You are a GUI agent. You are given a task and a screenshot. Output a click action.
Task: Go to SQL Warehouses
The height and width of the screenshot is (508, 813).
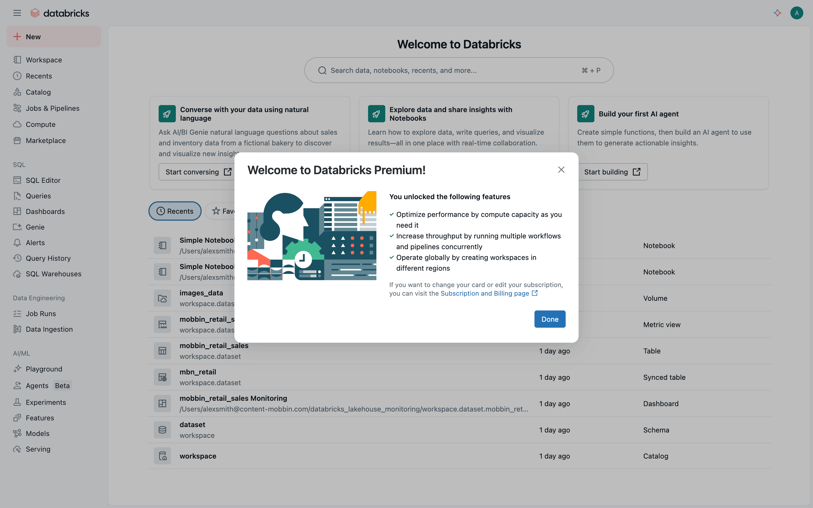point(54,274)
